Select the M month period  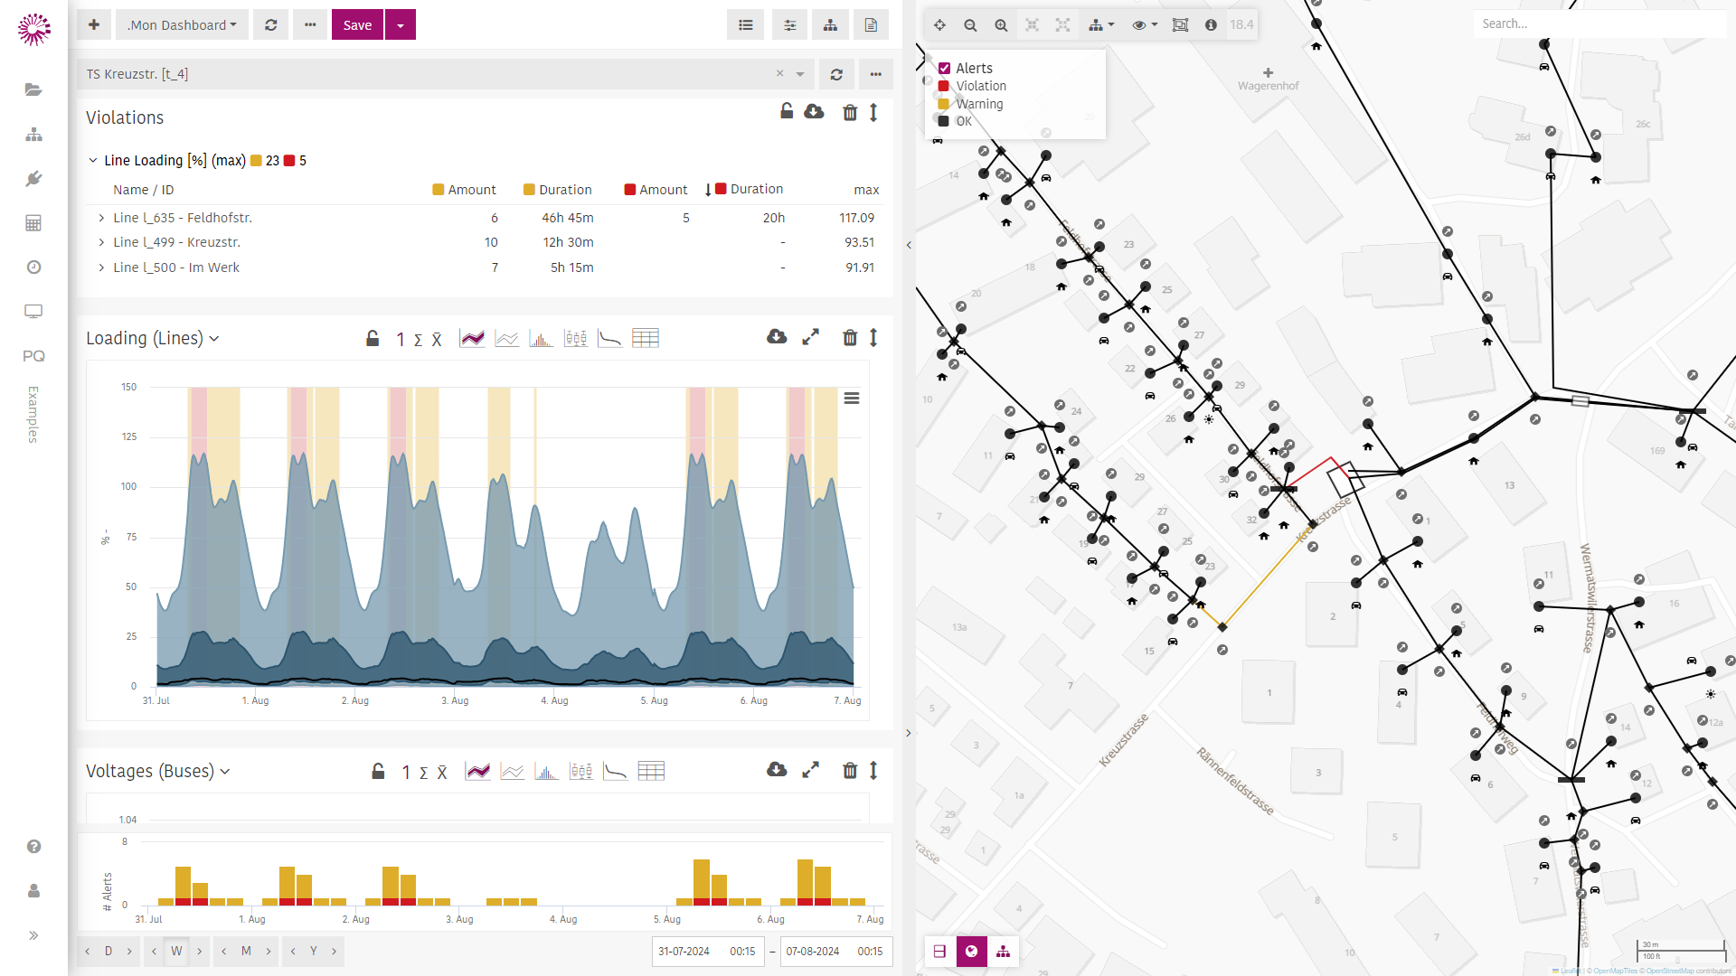pos(246,951)
